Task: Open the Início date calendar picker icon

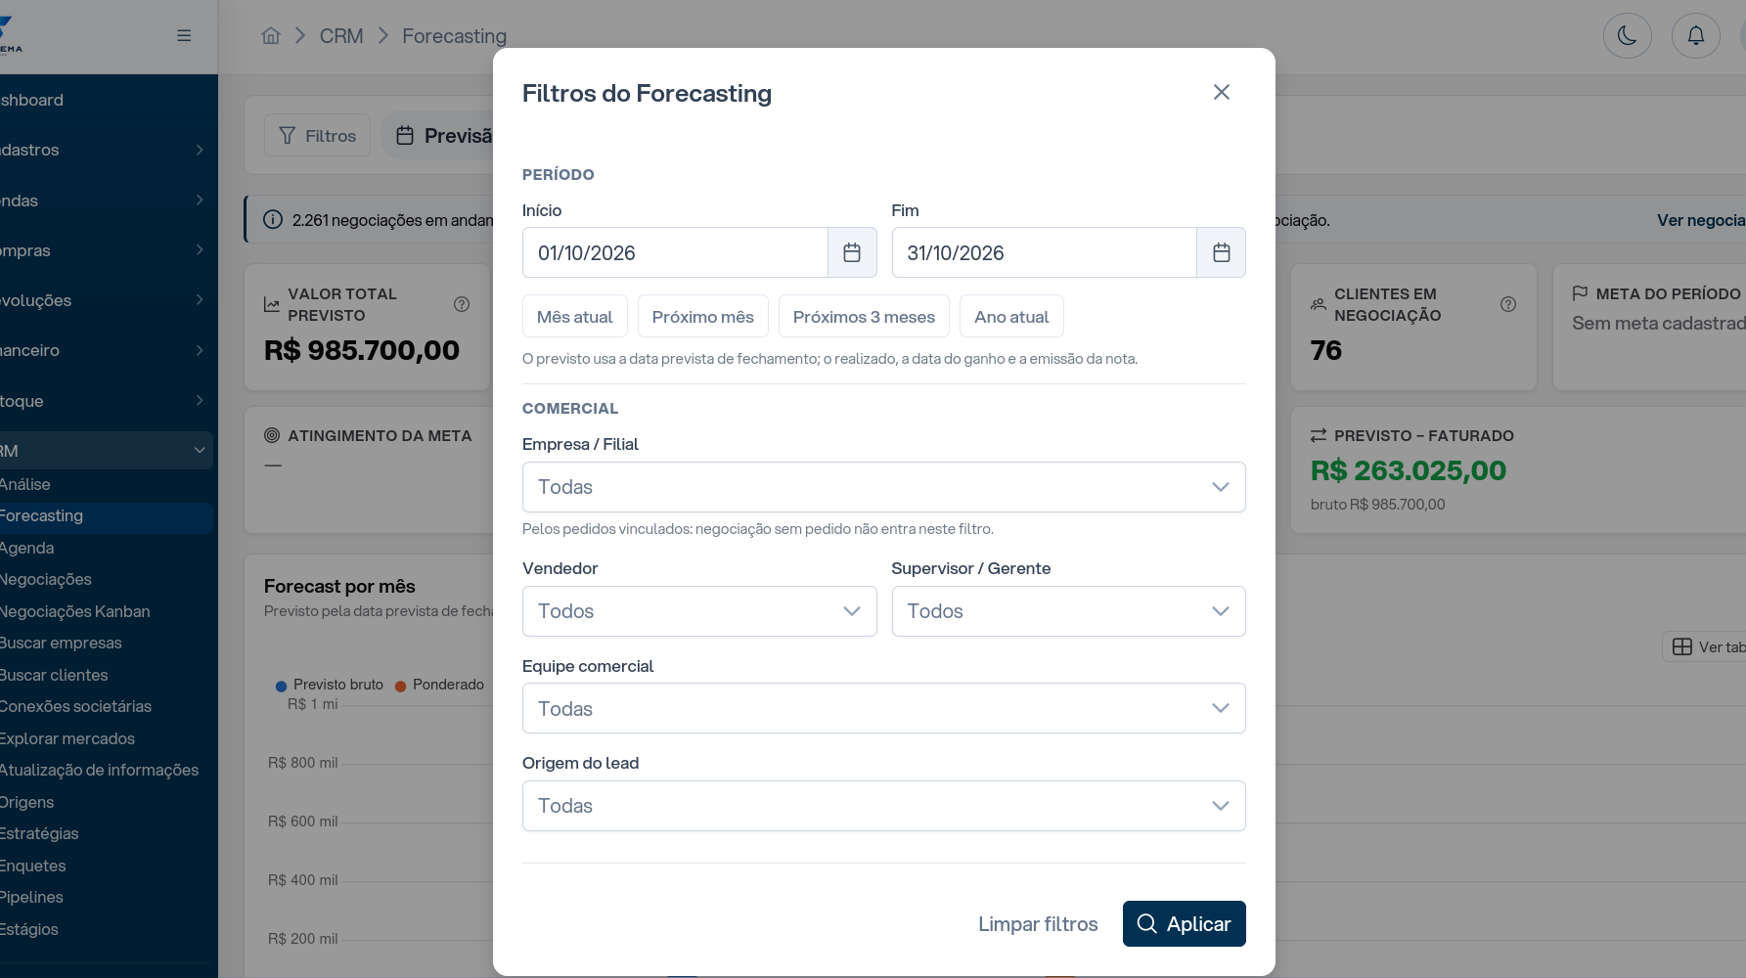Action: coord(852,252)
